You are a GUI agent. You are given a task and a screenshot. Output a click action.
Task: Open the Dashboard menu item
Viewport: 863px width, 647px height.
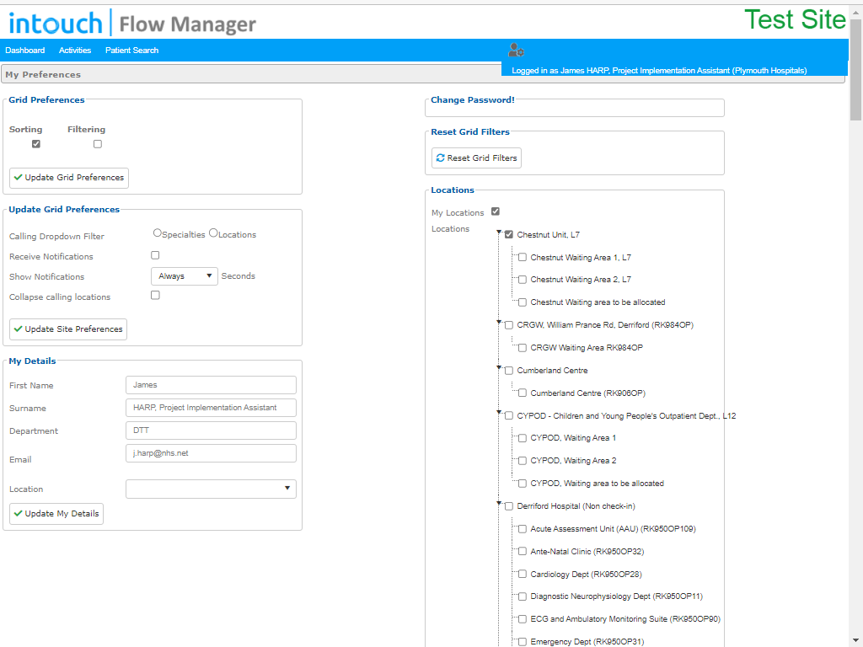click(x=24, y=50)
